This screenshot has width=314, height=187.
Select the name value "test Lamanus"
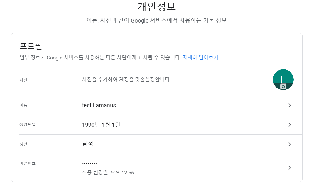pyautogui.click(x=99, y=105)
